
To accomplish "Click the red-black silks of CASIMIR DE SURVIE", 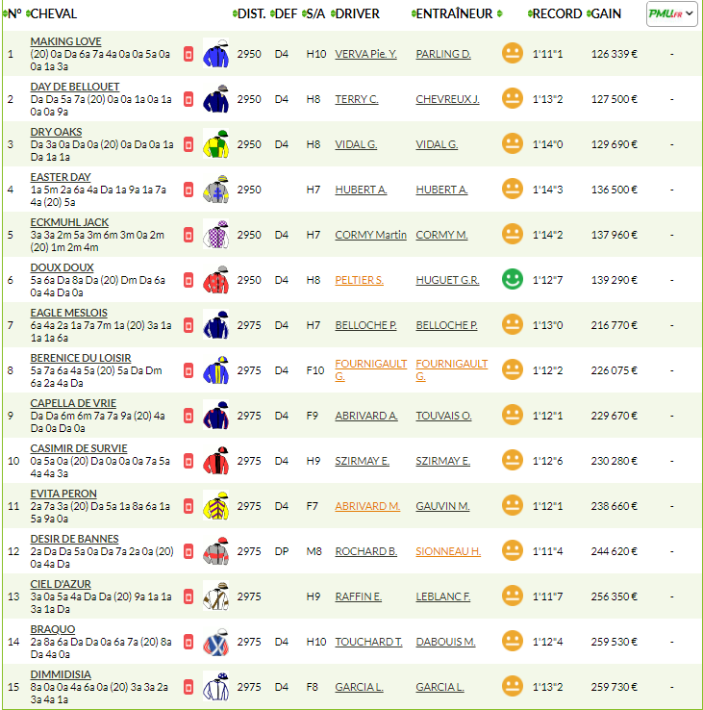I will click(216, 461).
